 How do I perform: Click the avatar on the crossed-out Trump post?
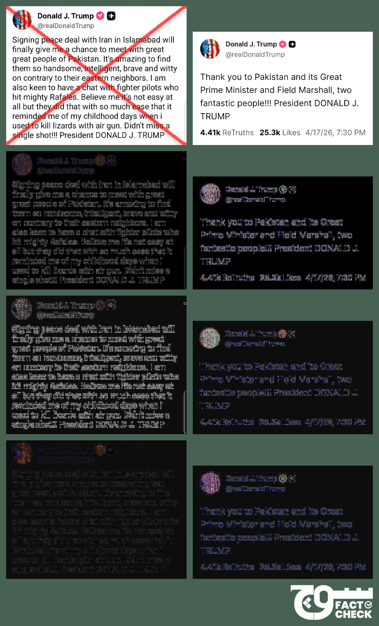pos(22,19)
